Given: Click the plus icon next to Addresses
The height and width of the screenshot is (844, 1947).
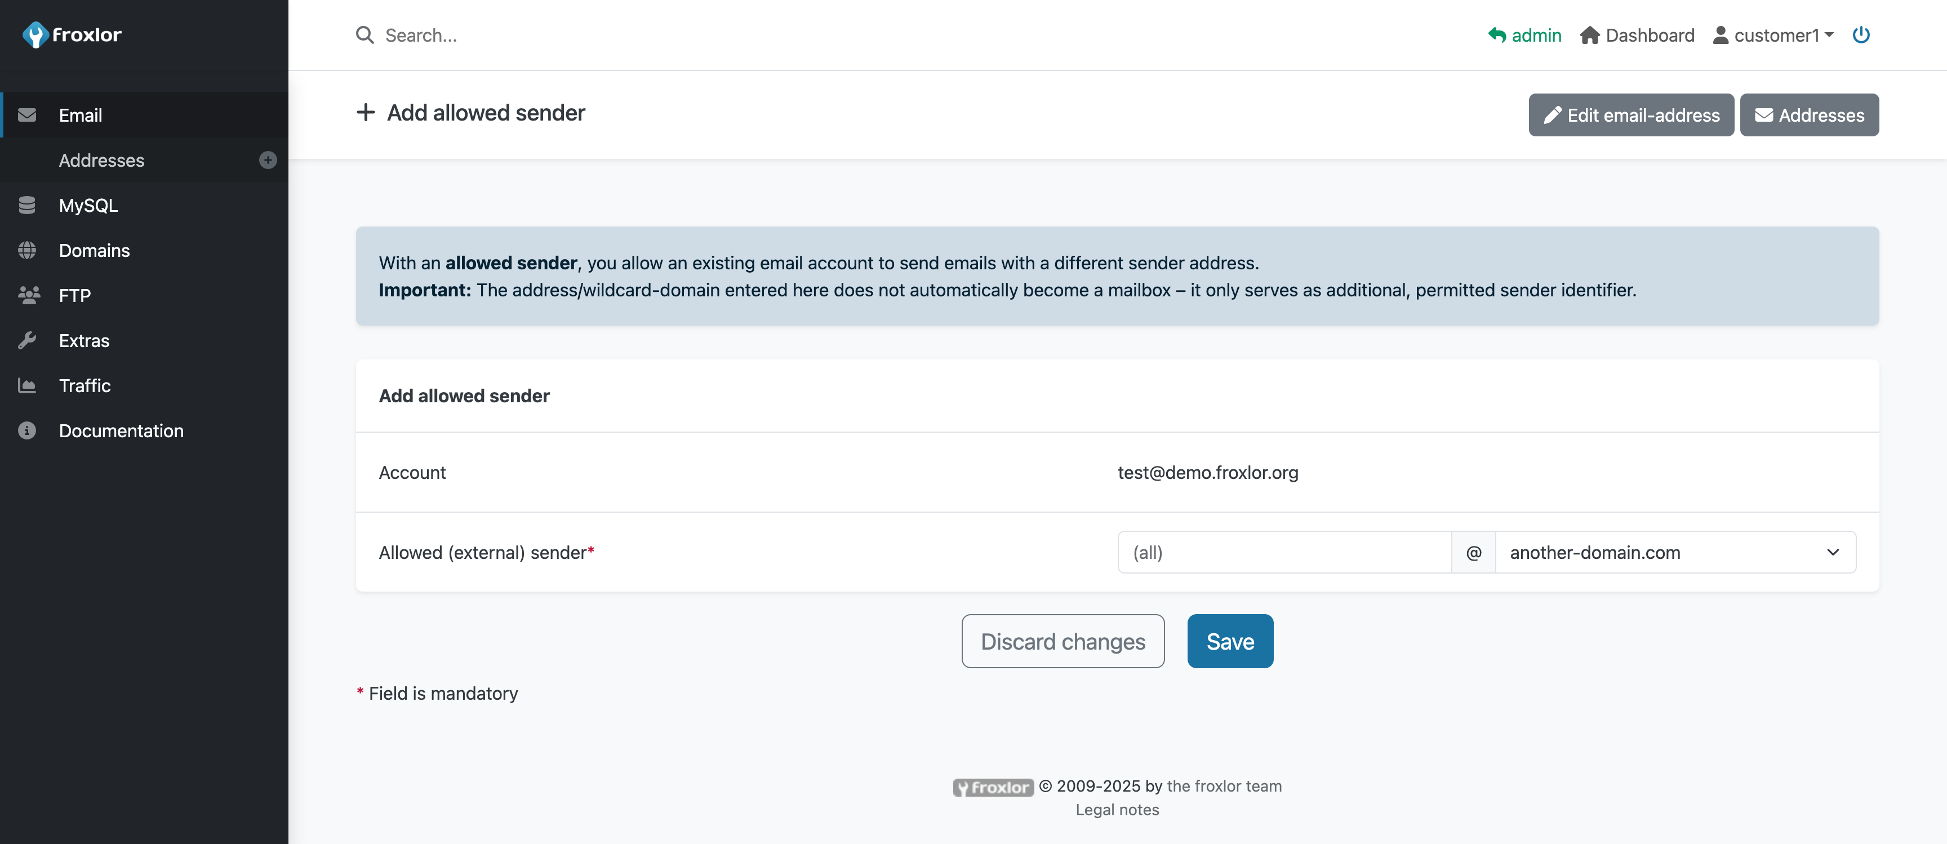Looking at the screenshot, I should tap(268, 159).
